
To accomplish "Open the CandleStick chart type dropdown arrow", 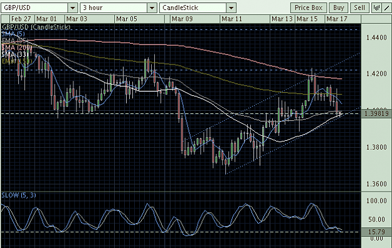I will [x=231, y=8].
